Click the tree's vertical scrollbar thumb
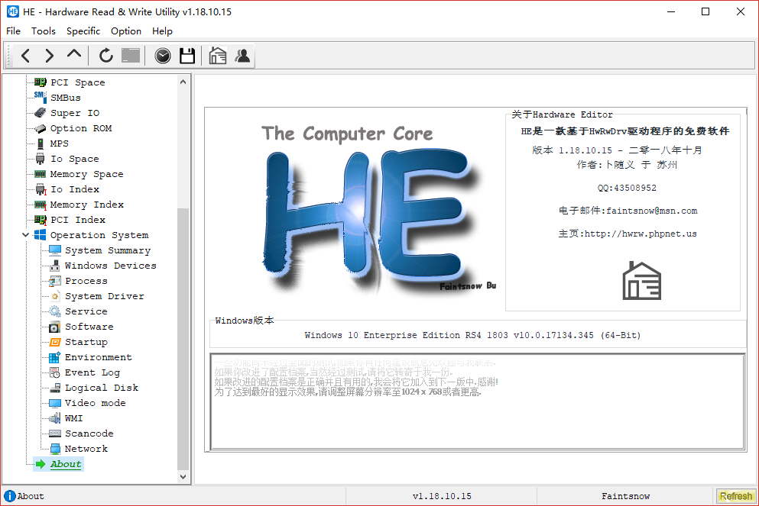This screenshot has height=506, width=759. (x=183, y=339)
